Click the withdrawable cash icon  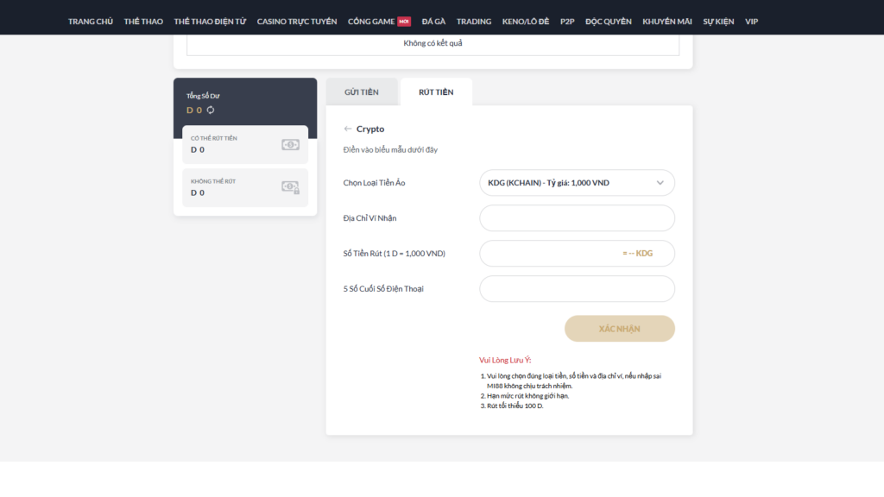[290, 145]
